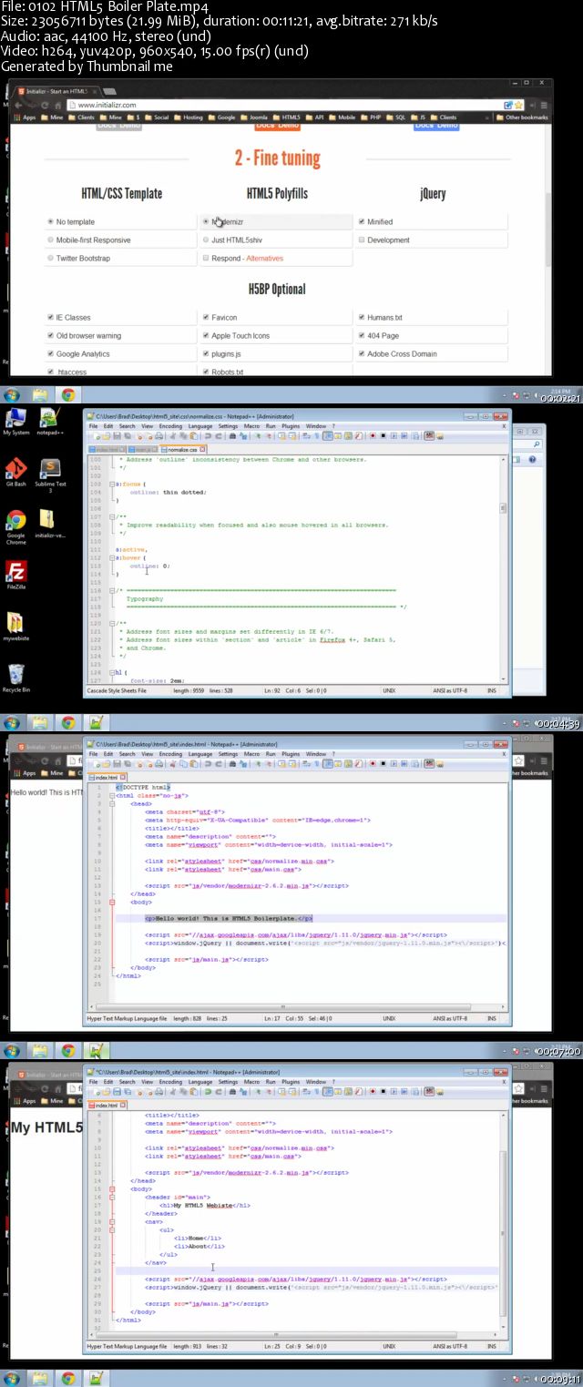Click www.initializr.com address bar
Screen dimensions: 583x1387
click(282, 105)
